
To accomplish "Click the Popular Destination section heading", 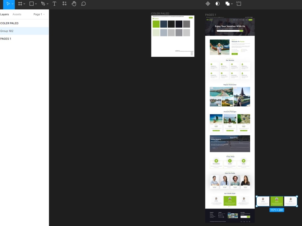I will (230, 85).
